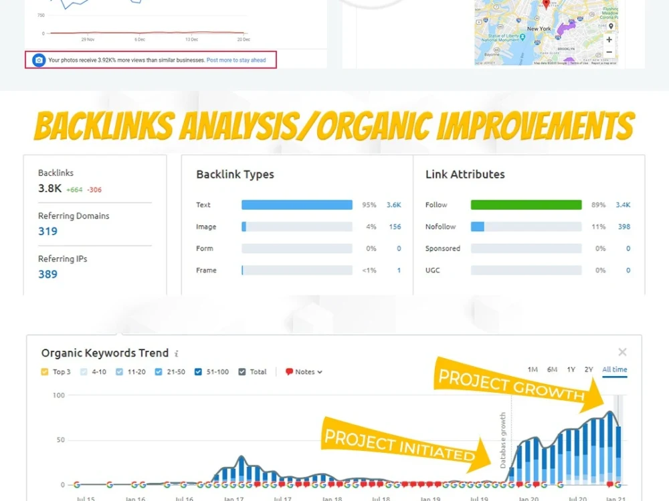
Task: Toggle the Total checkbox
Action: 242,371
